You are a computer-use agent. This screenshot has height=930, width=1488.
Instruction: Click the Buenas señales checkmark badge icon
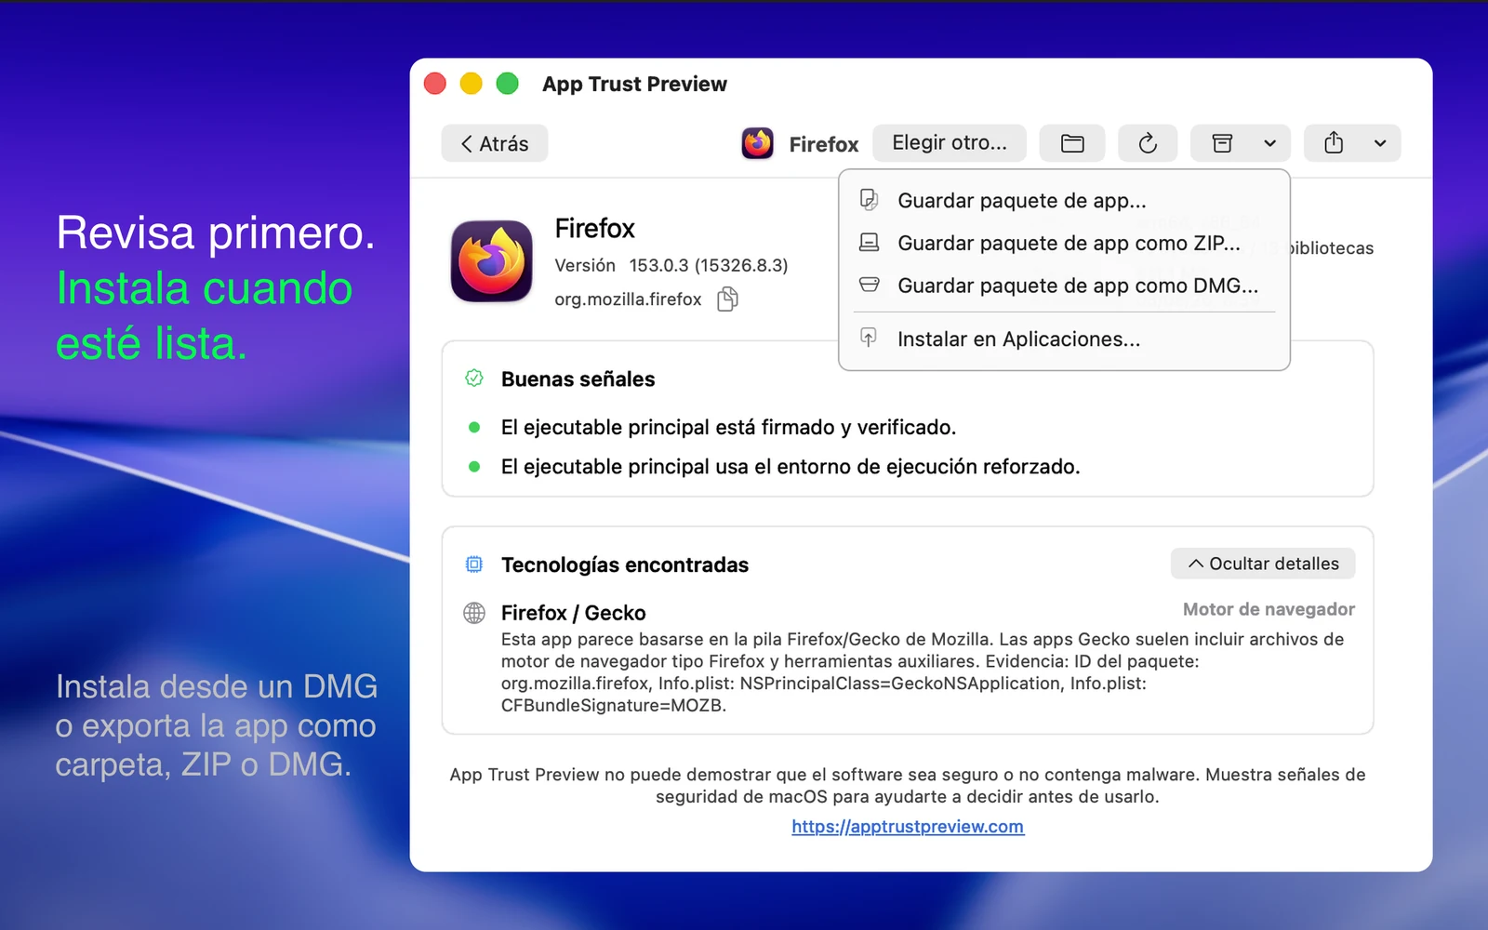click(x=474, y=379)
